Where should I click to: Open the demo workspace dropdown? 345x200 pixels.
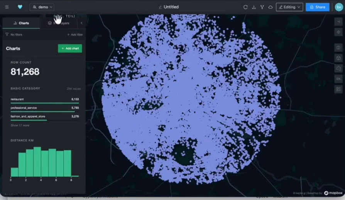click(x=42, y=7)
